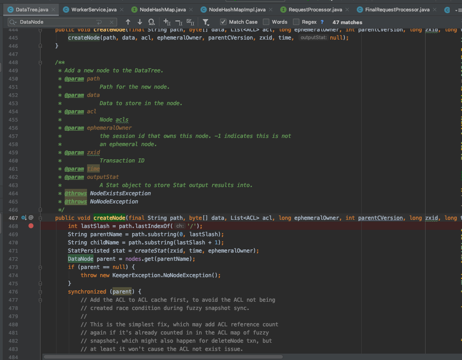Click fold end marker at line 466
Viewport: 462px width, 360px height.
click(x=41, y=210)
